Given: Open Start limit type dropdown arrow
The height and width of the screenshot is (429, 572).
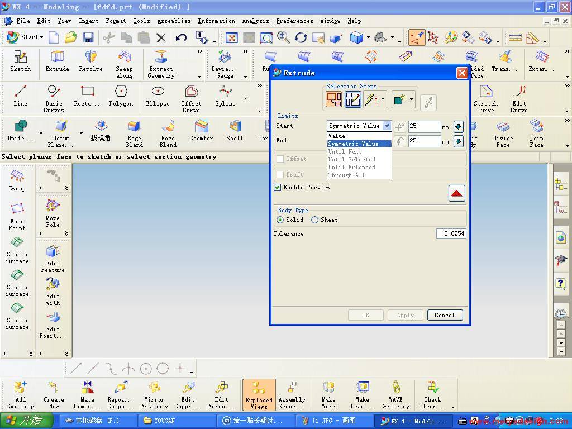Looking at the screenshot, I should [387, 126].
